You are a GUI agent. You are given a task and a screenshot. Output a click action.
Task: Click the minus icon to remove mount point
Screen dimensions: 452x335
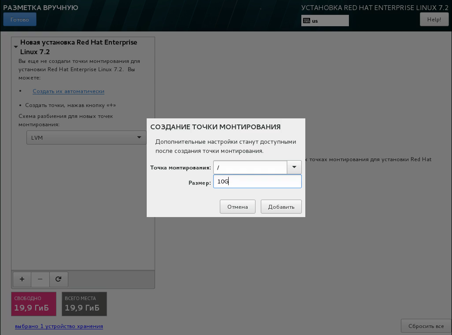pyautogui.click(x=40, y=279)
